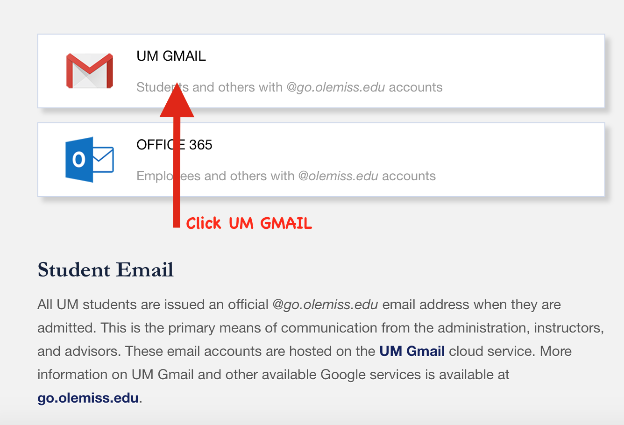The height and width of the screenshot is (425, 624).
Task: Click the red Gmail envelope icon
Action: pyautogui.click(x=90, y=71)
